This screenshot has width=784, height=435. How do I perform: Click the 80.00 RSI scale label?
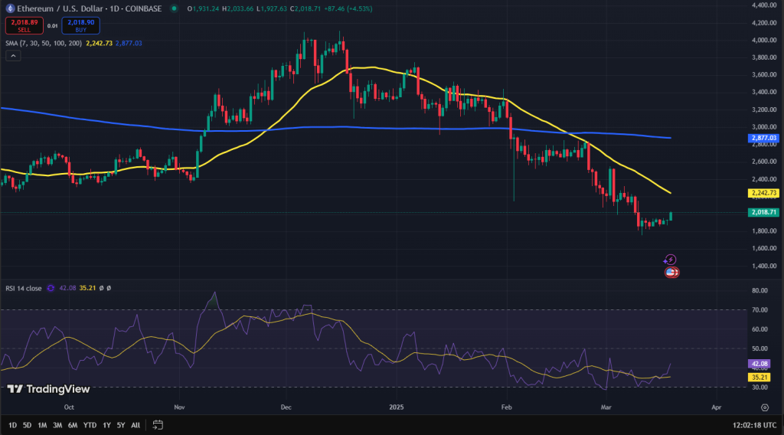click(759, 290)
